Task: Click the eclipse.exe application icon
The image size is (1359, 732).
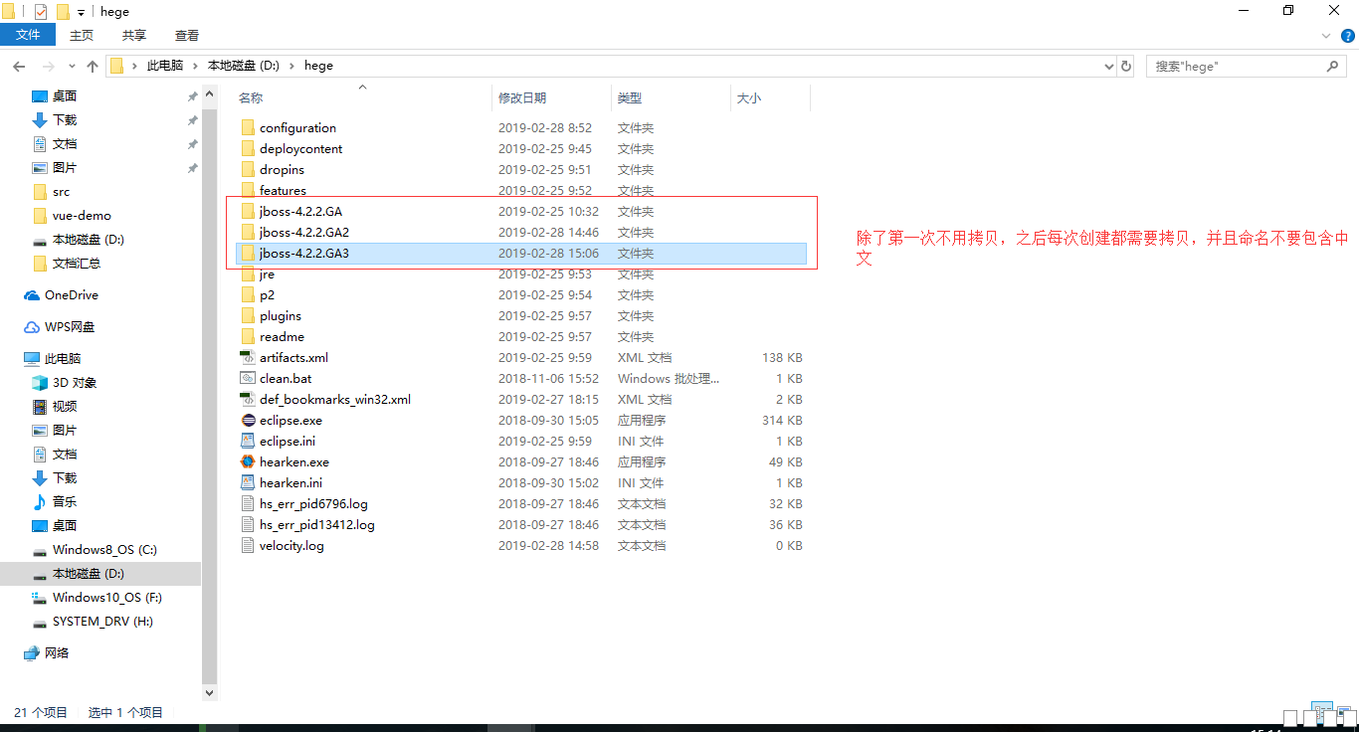Action: click(248, 420)
